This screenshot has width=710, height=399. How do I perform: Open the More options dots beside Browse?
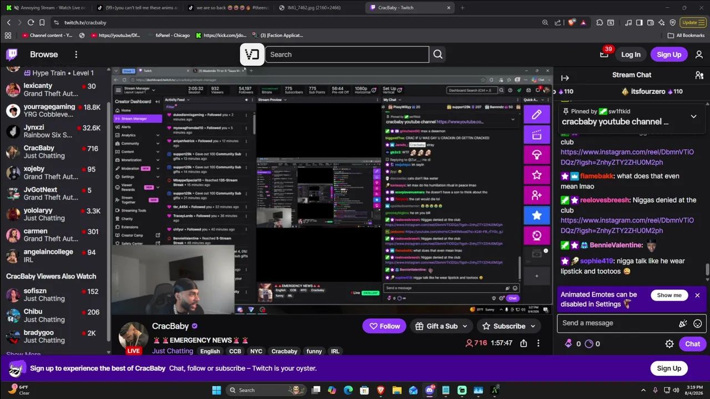point(76,54)
